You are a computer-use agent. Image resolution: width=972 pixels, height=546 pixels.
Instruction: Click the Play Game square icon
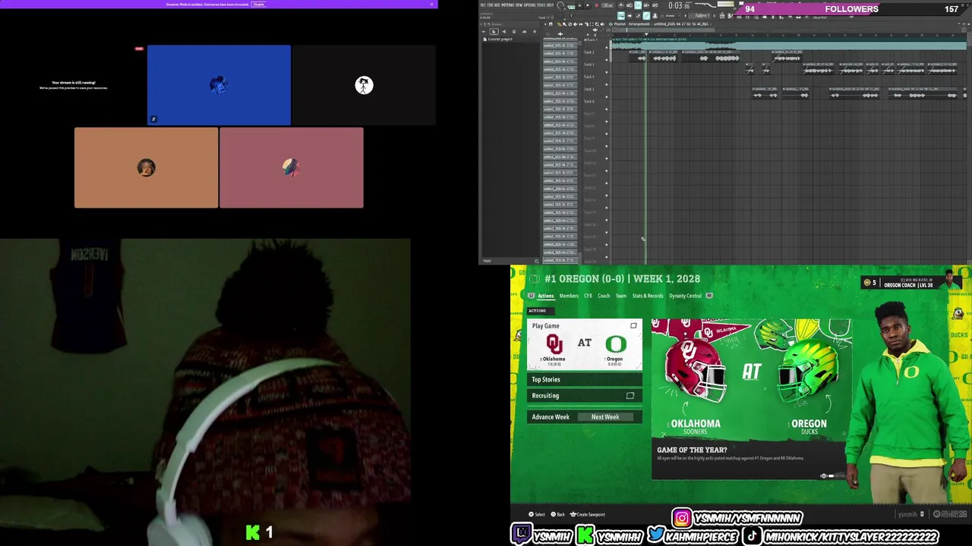[x=633, y=326]
